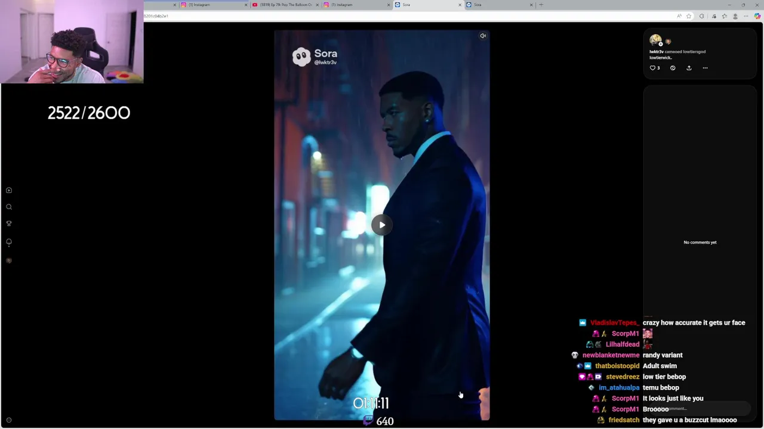
Task: Click chat username Lilhalfdead
Action: (623, 344)
